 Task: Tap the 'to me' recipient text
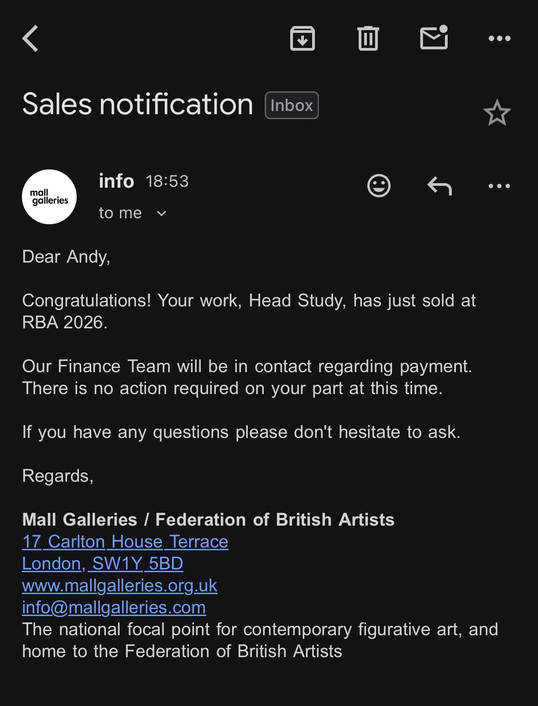click(x=120, y=213)
